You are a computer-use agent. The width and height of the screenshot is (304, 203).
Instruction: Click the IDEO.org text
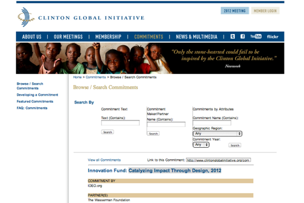click(x=95, y=185)
